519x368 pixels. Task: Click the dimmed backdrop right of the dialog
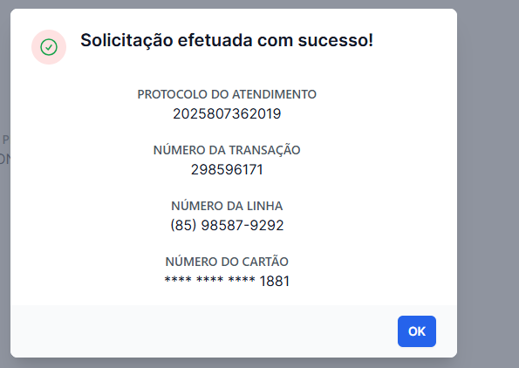tap(488, 184)
